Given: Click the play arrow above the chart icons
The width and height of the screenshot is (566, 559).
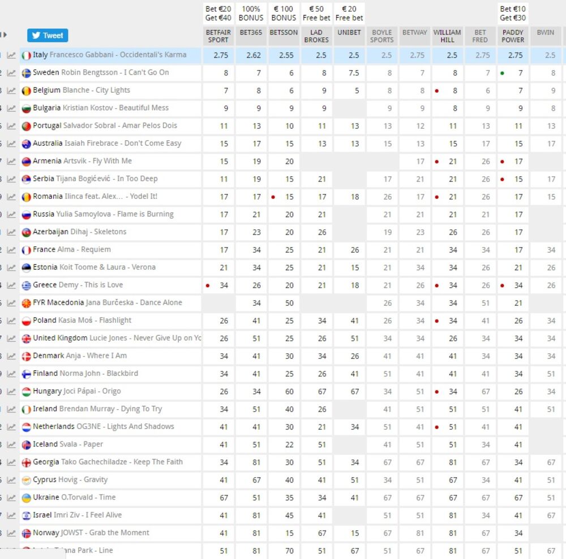Looking at the screenshot, I should click(x=5, y=35).
